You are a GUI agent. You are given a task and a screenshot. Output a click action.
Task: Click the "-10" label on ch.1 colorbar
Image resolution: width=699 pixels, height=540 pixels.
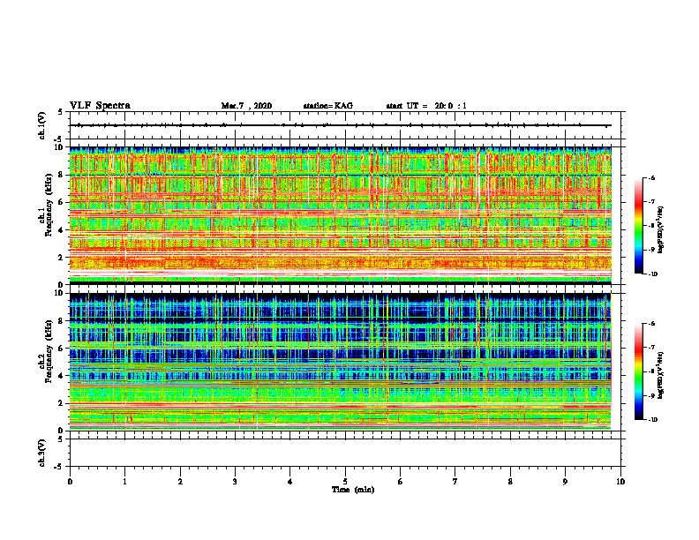tap(652, 274)
